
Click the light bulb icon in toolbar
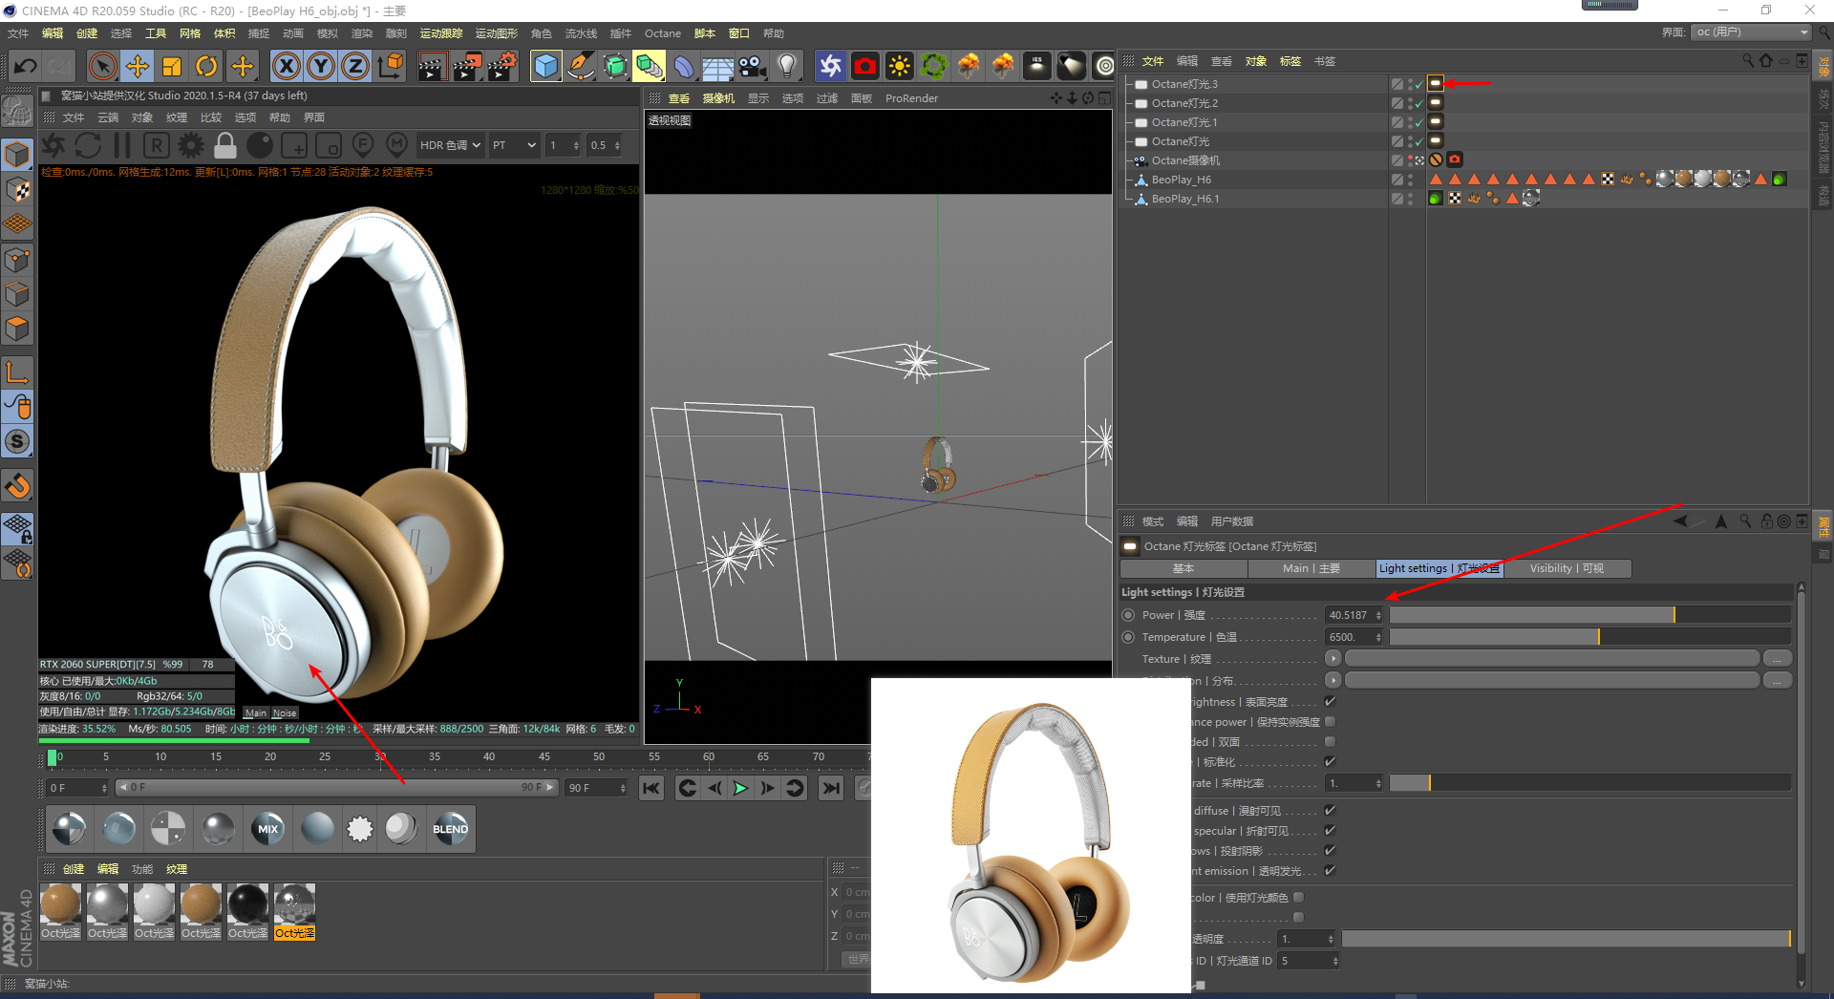coord(787,66)
